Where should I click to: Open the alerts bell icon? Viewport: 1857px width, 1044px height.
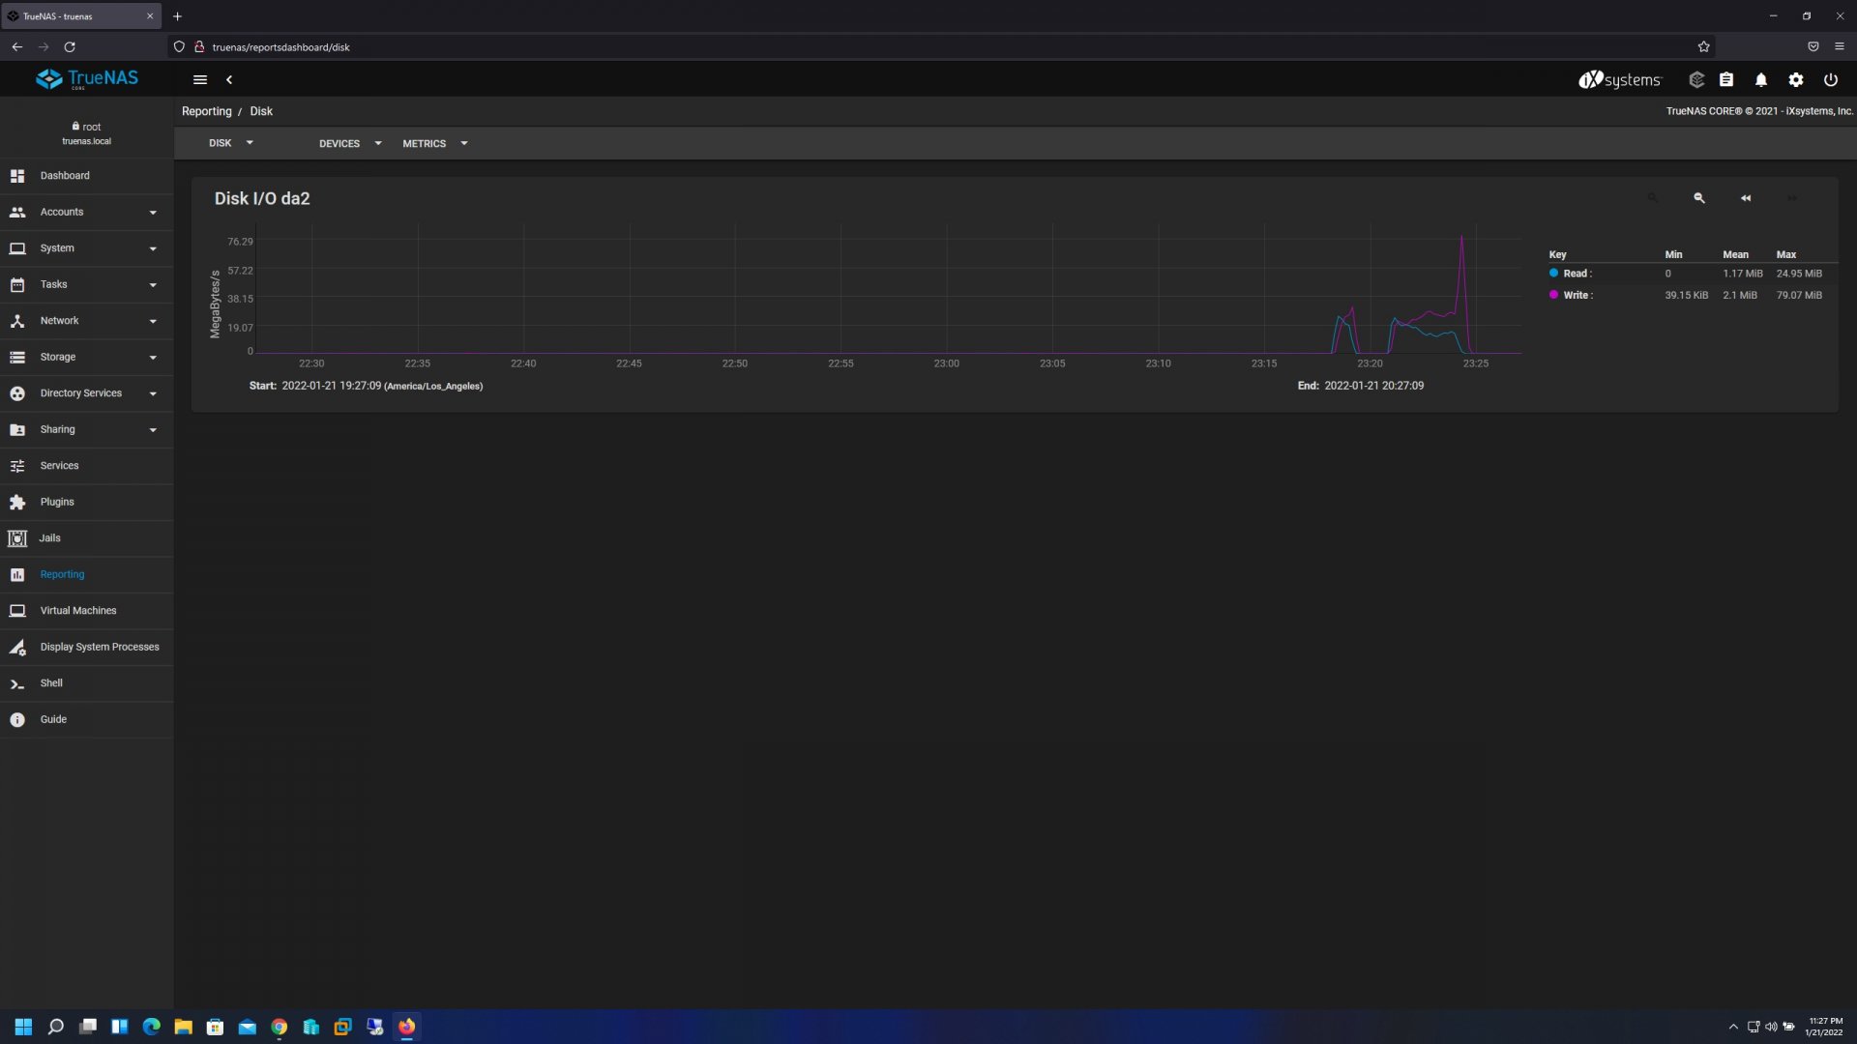click(x=1760, y=80)
